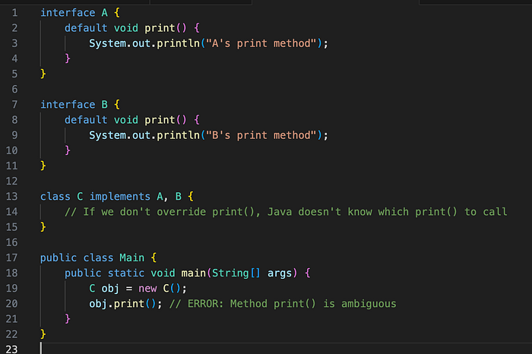Click 'interface' keyword before B
Image resolution: width=532 pixels, height=354 pixels.
(x=68, y=104)
